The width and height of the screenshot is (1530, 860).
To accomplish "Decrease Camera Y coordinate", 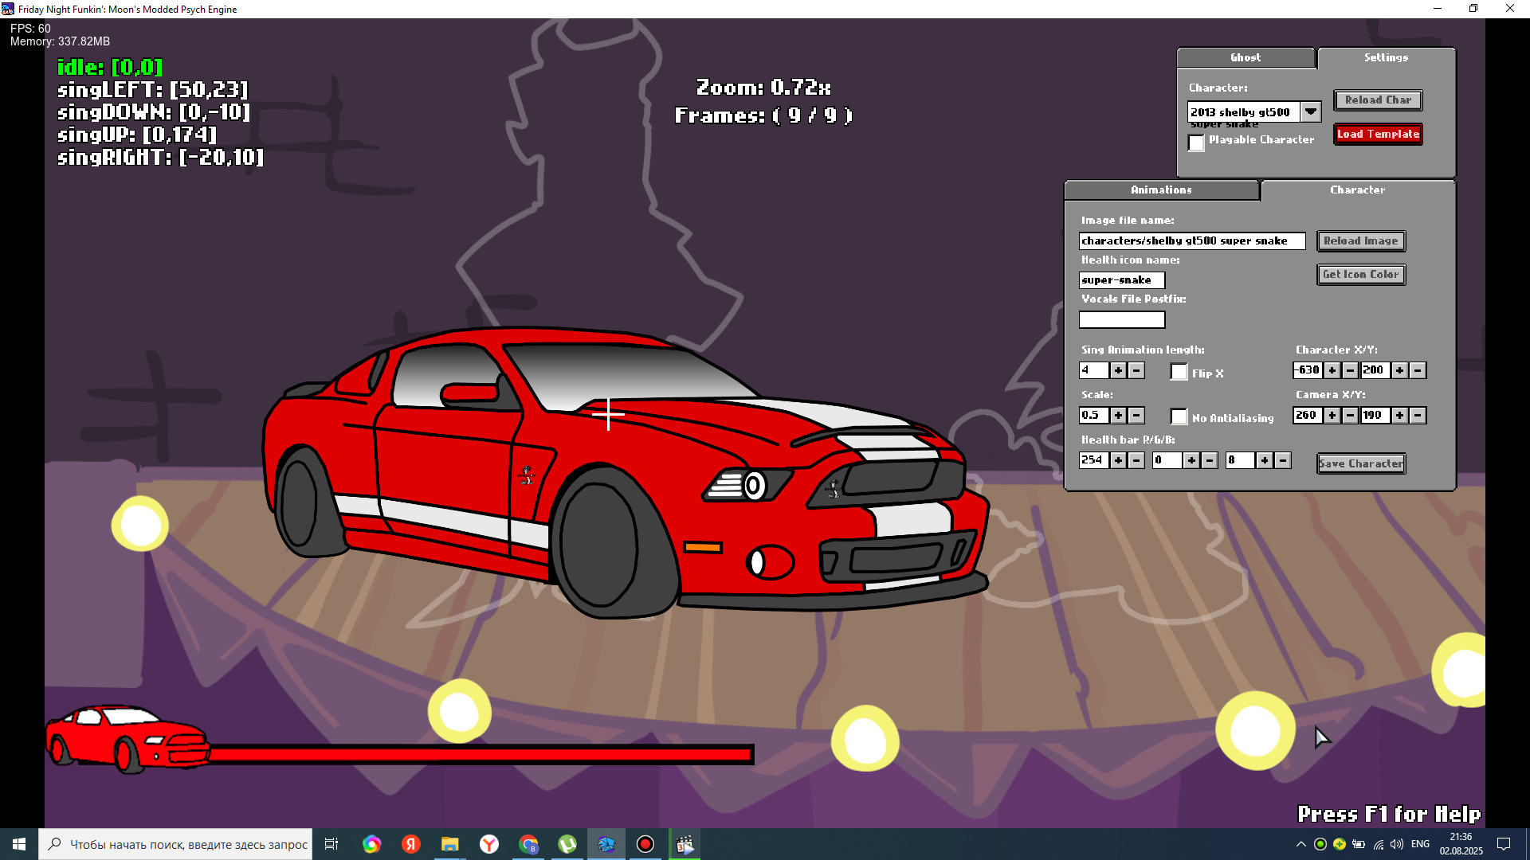I will pyautogui.click(x=1416, y=415).
